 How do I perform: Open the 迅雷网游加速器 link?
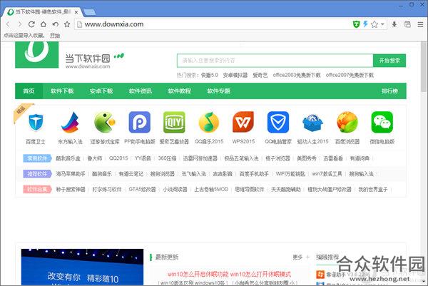tap(200, 158)
